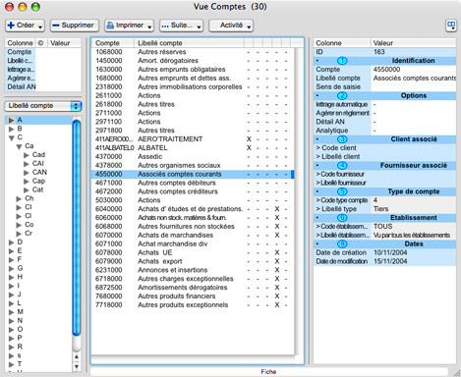The image size is (461, 377).
Task: Expand the Cad tree node
Action: click(x=27, y=155)
